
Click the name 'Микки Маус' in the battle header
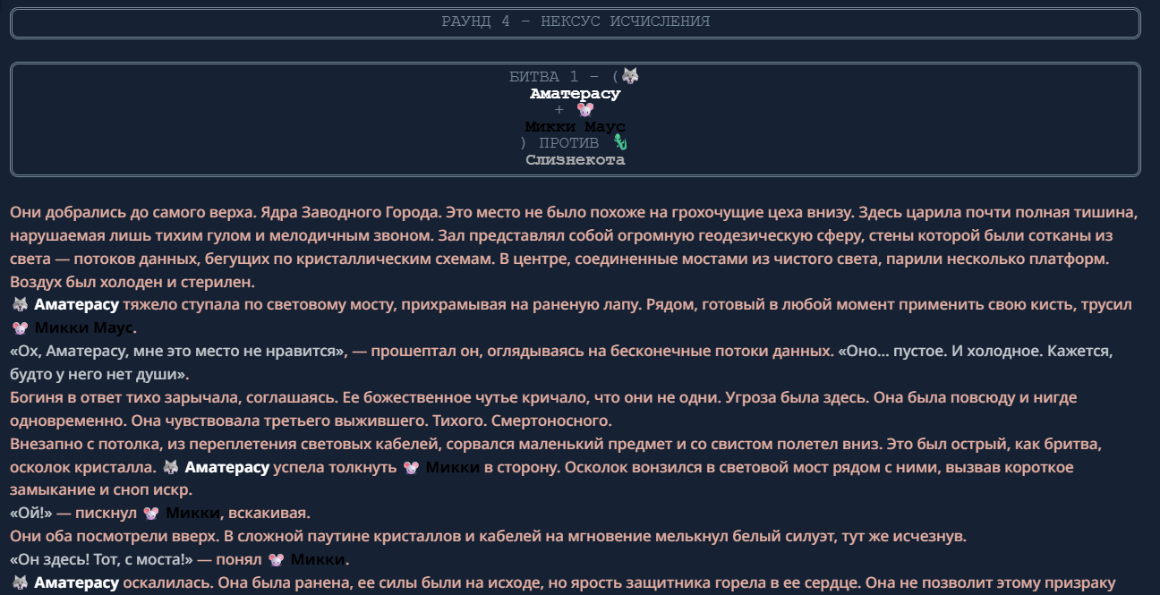(x=576, y=127)
